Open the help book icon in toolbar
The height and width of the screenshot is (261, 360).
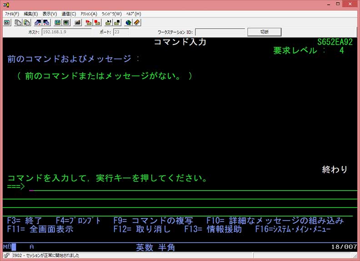pyautogui.click(x=136, y=22)
